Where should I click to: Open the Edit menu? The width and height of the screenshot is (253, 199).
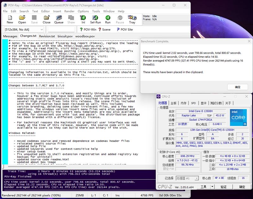click(x=13, y=11)
